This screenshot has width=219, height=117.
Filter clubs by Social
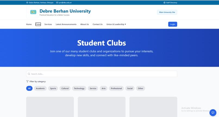coord(130,88)
